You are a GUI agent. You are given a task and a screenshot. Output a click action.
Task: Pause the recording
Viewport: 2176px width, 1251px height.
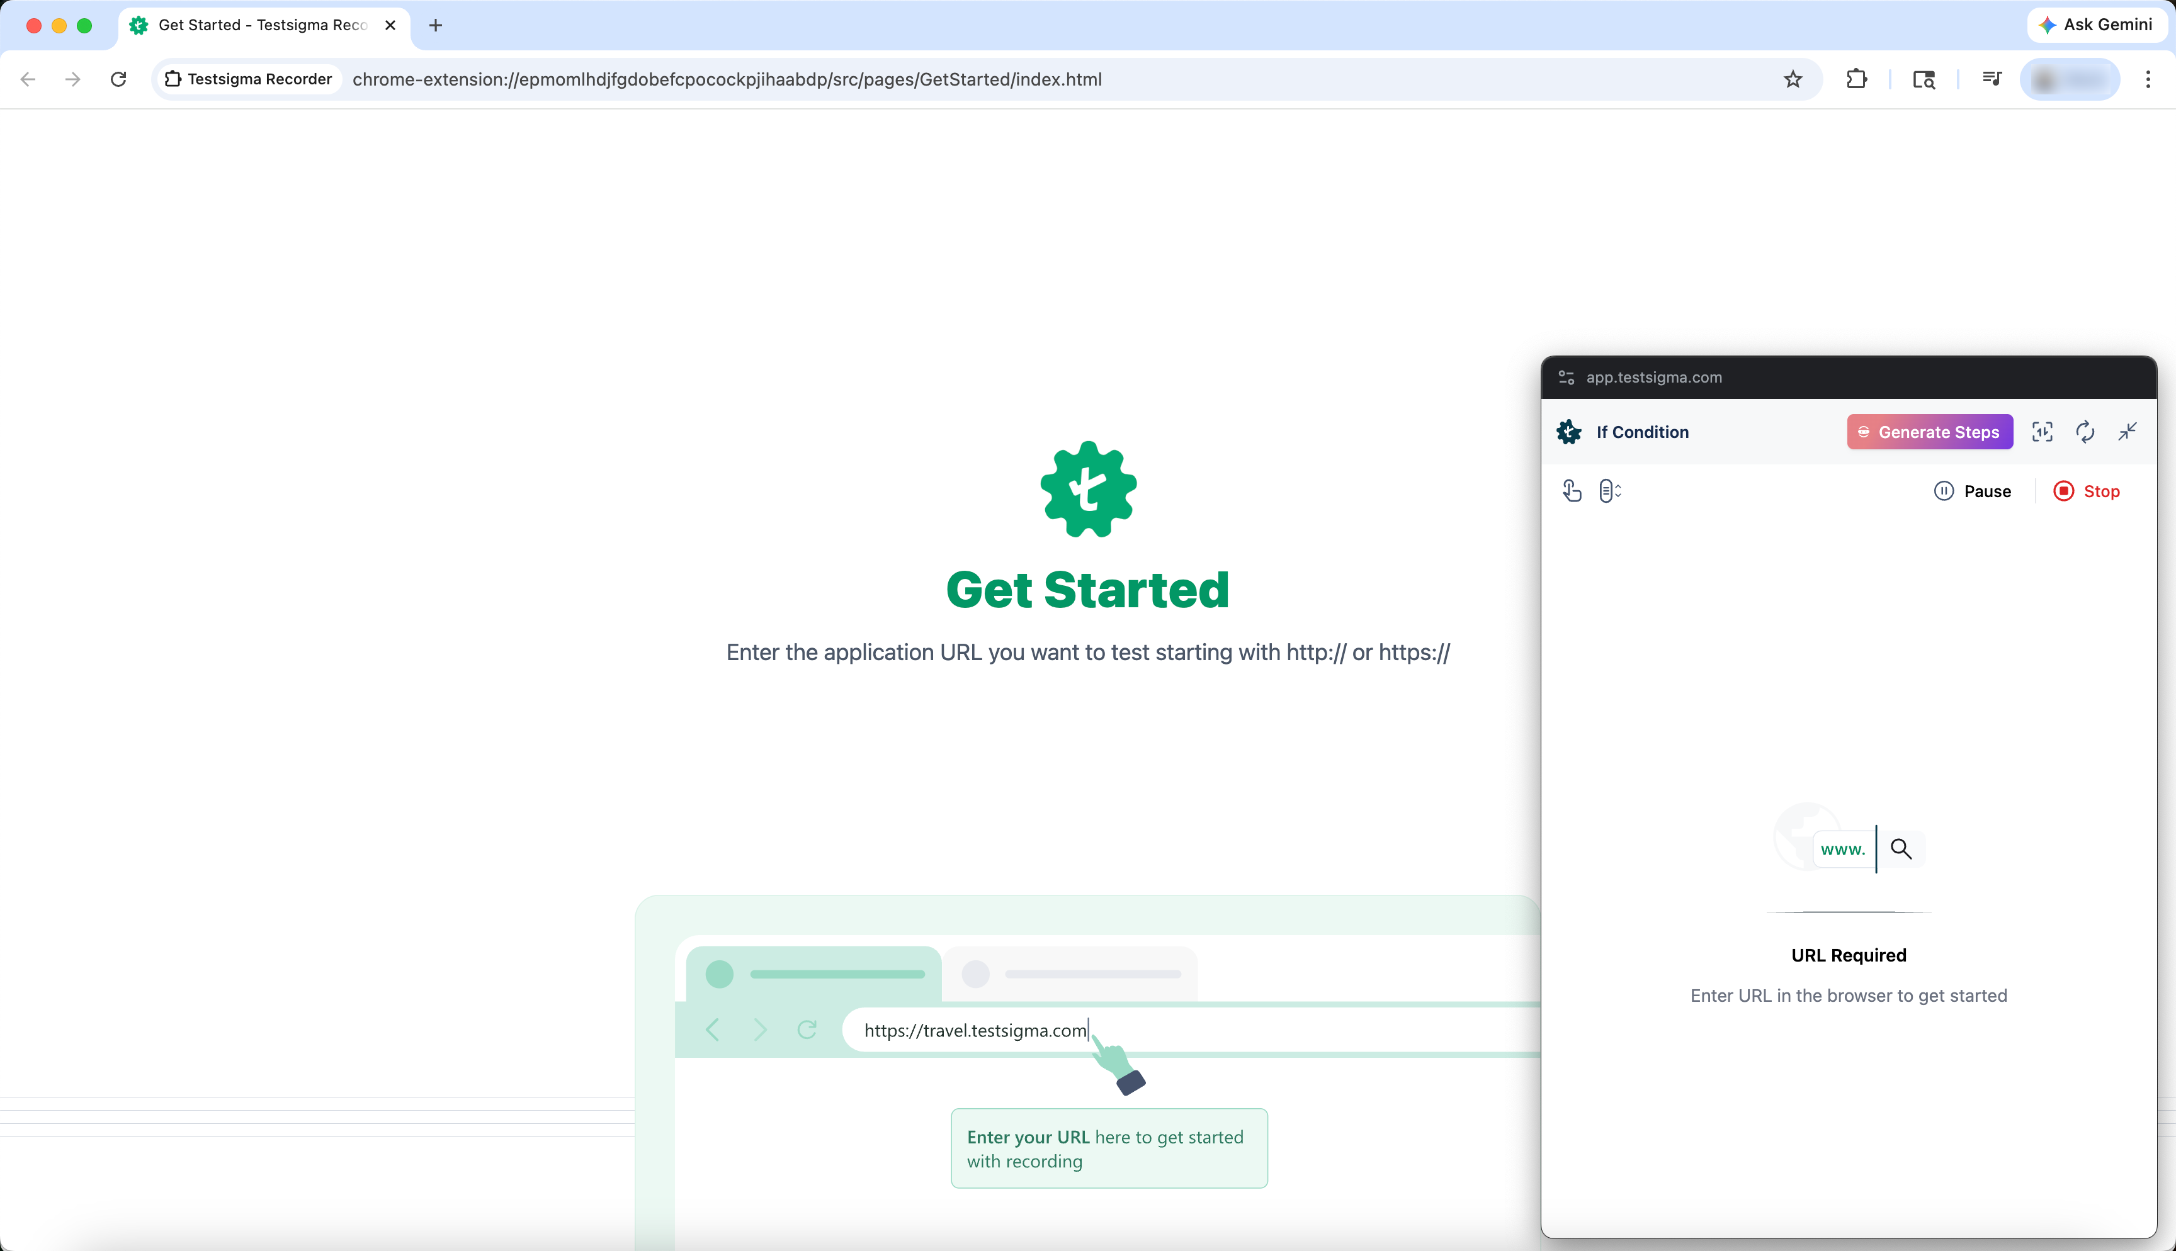[x=1973, y=491]
